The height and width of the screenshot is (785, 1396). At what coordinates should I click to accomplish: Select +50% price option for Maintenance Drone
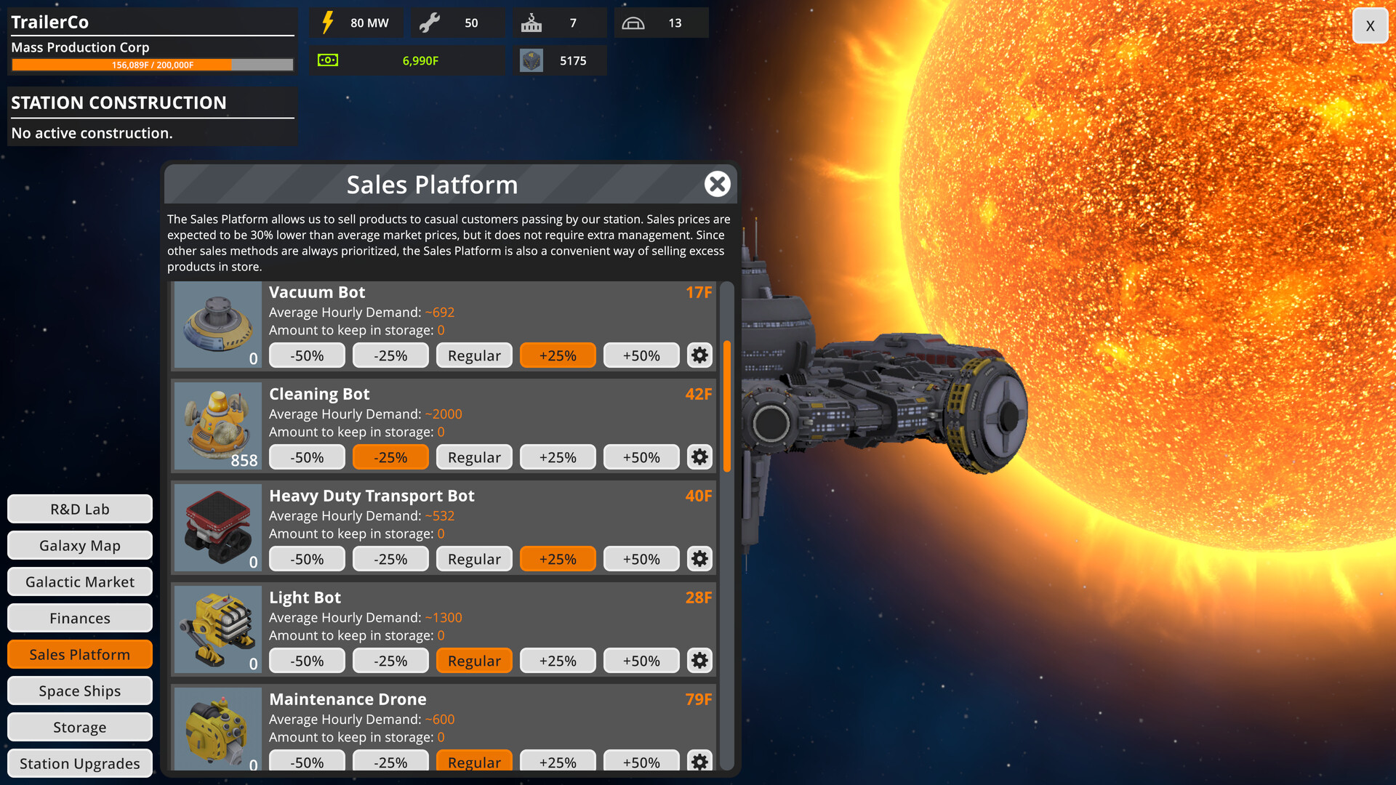641,762
